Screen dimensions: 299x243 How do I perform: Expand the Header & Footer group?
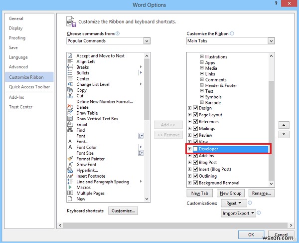tap(202, 85)
